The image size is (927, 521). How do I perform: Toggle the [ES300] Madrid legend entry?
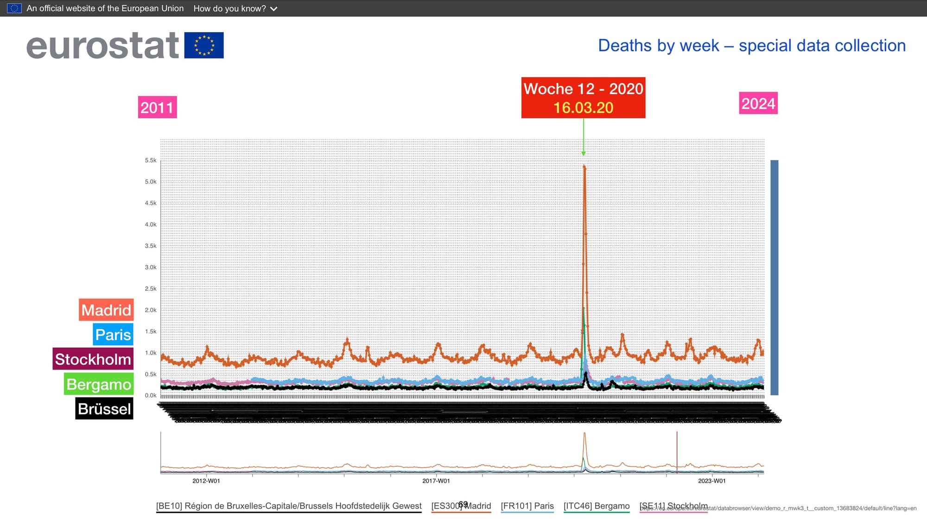point(461,506)
